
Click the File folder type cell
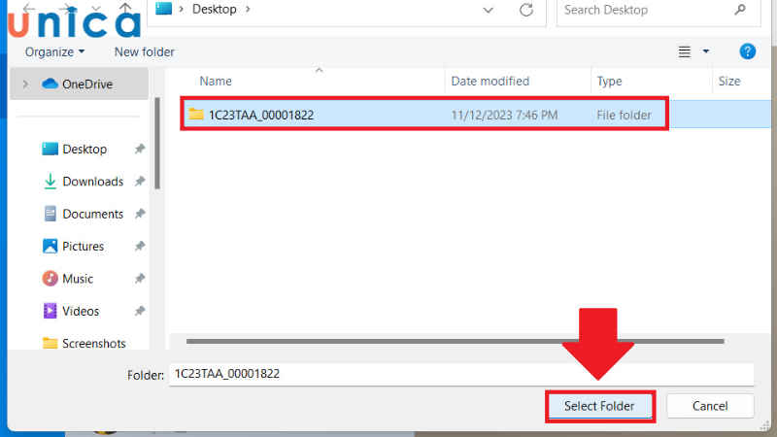[624, 115]
